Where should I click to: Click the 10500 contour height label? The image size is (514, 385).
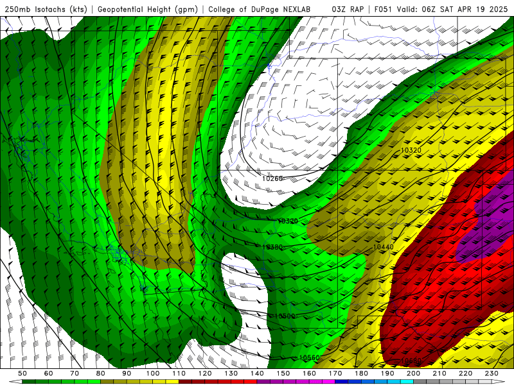click(285, 316)
